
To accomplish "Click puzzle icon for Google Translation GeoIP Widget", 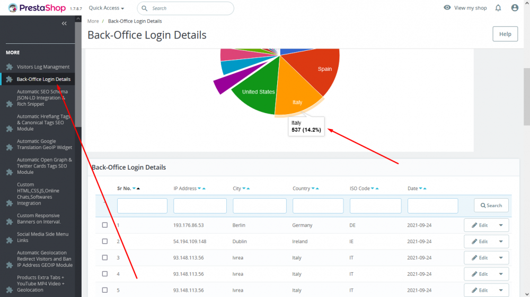I will click(x=10, y=147).
